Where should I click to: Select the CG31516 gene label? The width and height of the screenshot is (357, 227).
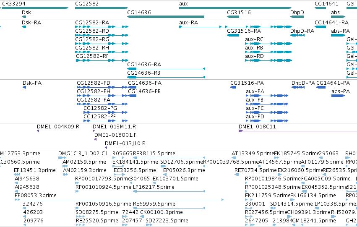pos(239,12)
